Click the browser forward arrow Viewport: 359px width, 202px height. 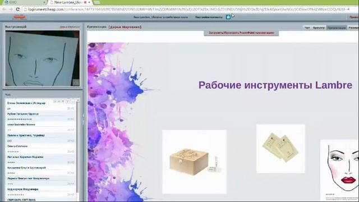(11, 10)
